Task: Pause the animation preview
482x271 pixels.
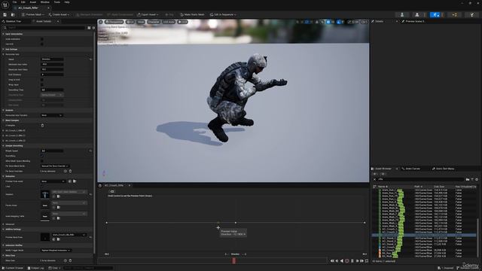Action: coord(352,261)
